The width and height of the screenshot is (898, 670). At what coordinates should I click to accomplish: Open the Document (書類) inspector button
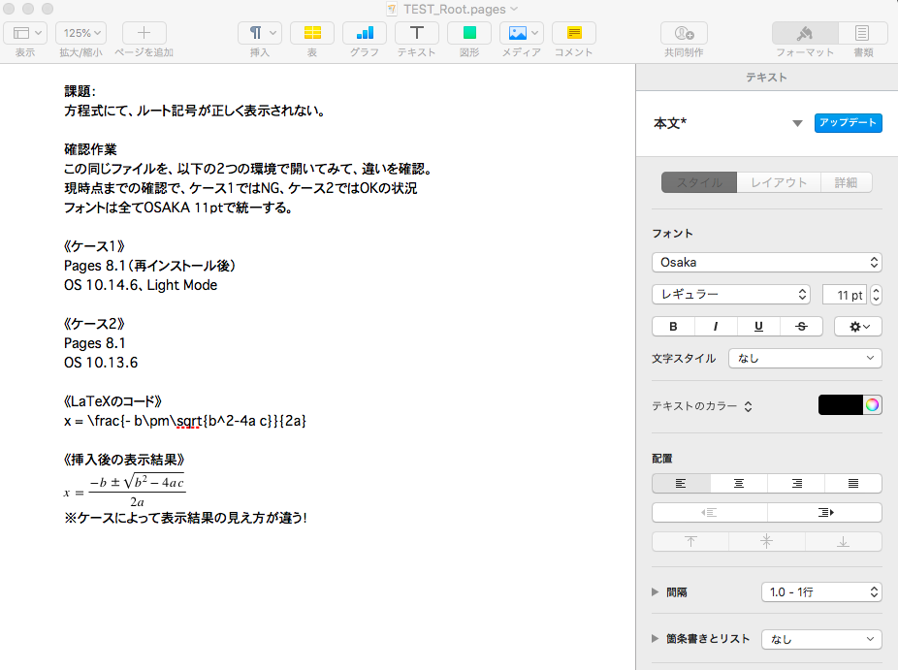(862, 33)
